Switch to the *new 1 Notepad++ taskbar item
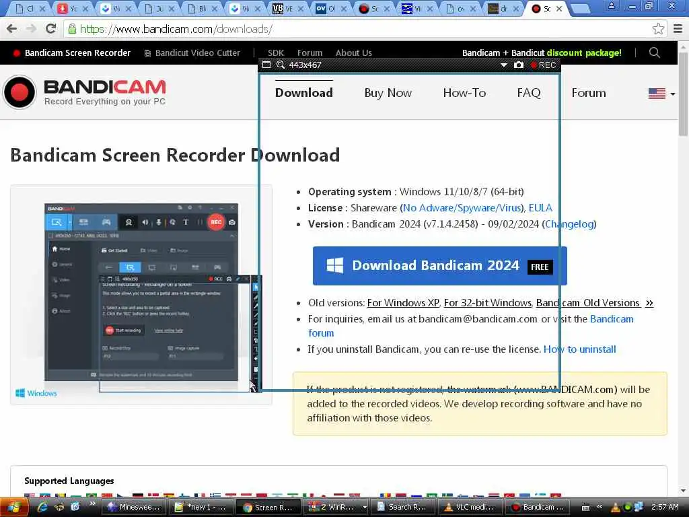Image resolution: width=689 pixels, height=517 pixels. coord(201,507)
